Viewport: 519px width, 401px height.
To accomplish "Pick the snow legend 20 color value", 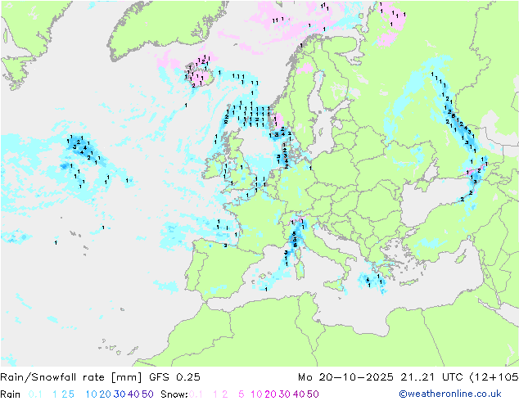I will [x=270, y=394].
